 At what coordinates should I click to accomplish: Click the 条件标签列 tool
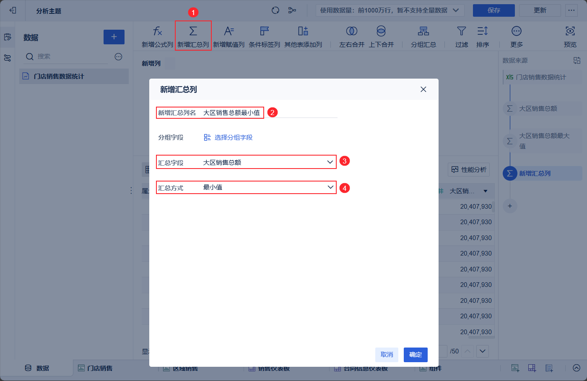coord(265,36)
